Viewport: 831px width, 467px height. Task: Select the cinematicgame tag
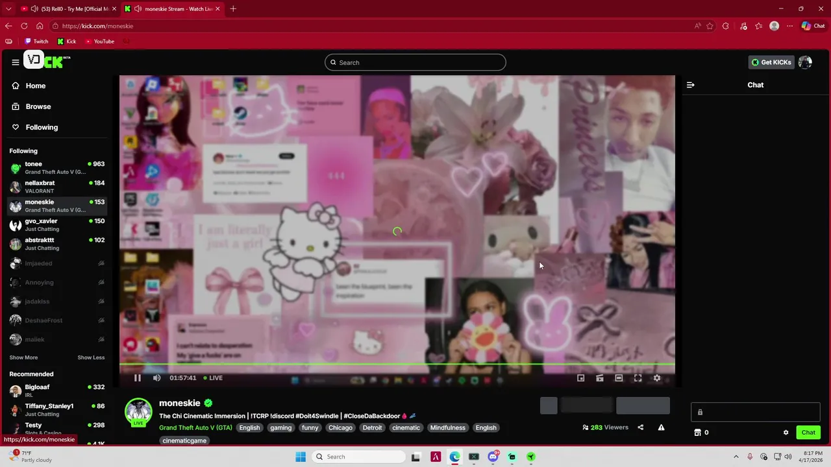[x=184, y=440]
